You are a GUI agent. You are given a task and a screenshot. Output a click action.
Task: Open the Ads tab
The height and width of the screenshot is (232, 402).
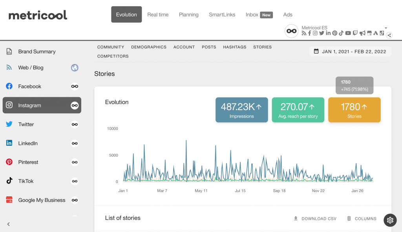pyautogui.click(x=288, y=14)
